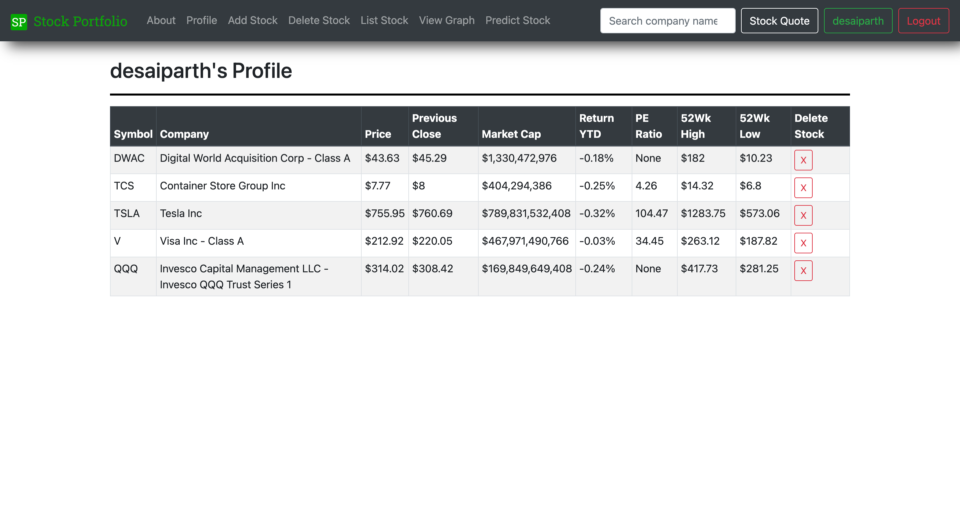
Task: Remove Visa stock with red X
Action: (x=803, y=243)
